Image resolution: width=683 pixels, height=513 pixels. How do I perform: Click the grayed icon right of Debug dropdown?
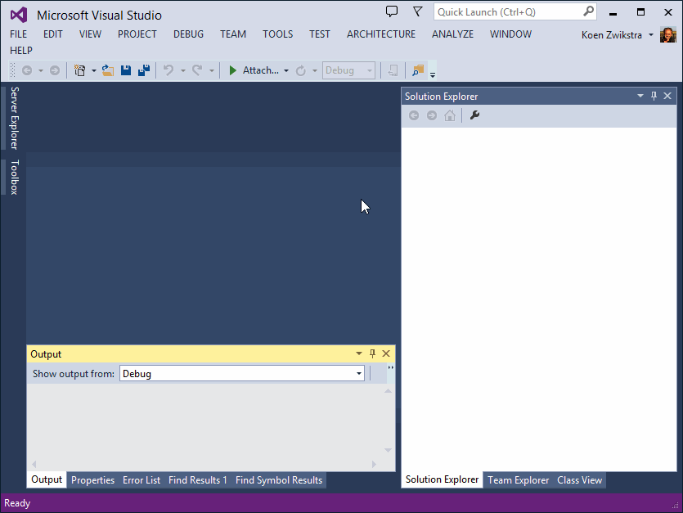click(393, 70)
